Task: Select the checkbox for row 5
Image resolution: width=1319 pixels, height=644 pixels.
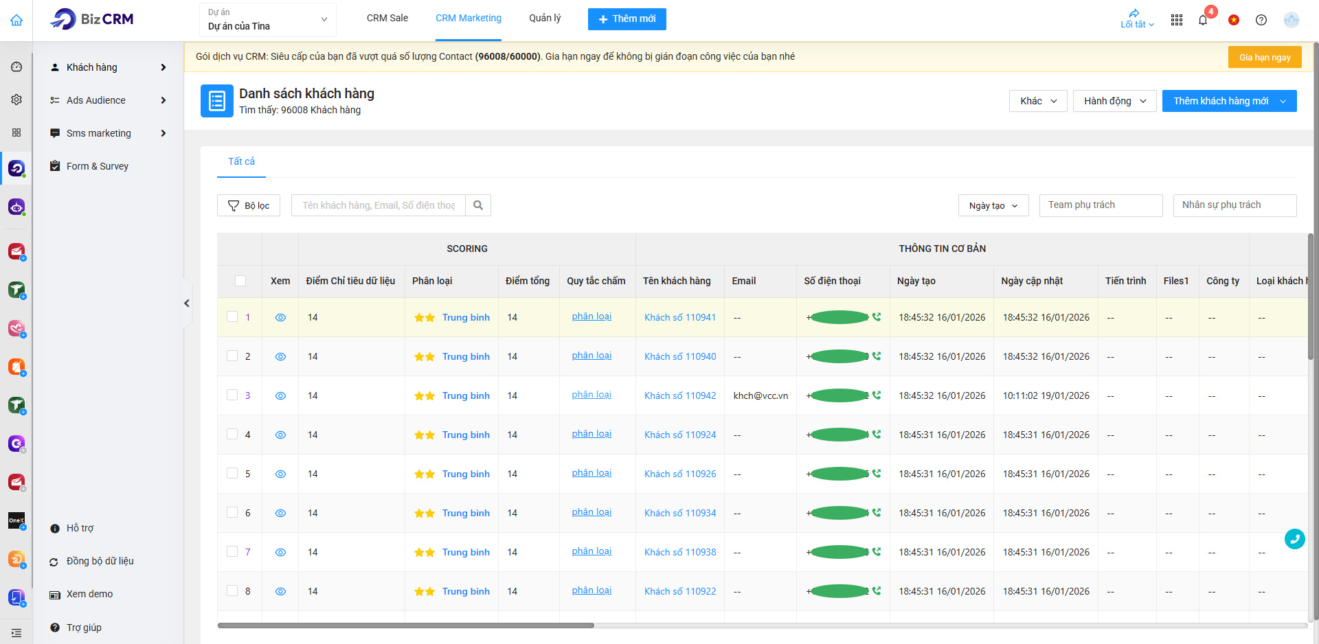Action: coord(232,474)
